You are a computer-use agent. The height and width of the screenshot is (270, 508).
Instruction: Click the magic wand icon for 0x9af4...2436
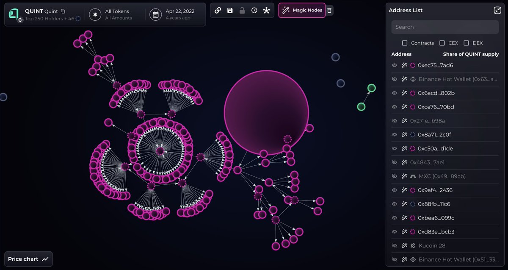(404, 190)
